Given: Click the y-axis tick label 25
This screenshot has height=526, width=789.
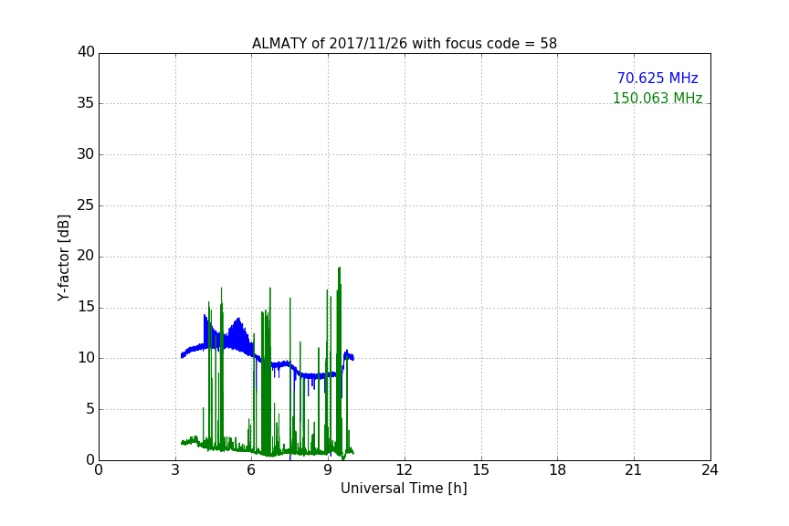Looking at the screenshot, I should coord(86,205).
